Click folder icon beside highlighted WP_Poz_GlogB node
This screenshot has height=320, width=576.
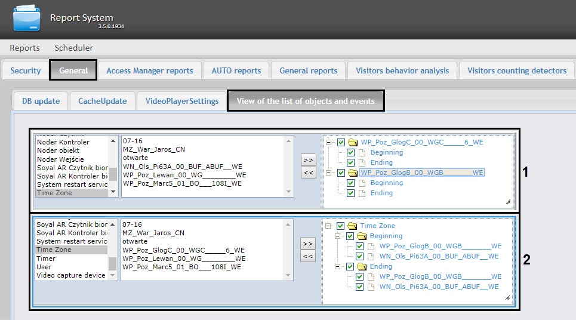pyautogui.click(x=353, y=173)
